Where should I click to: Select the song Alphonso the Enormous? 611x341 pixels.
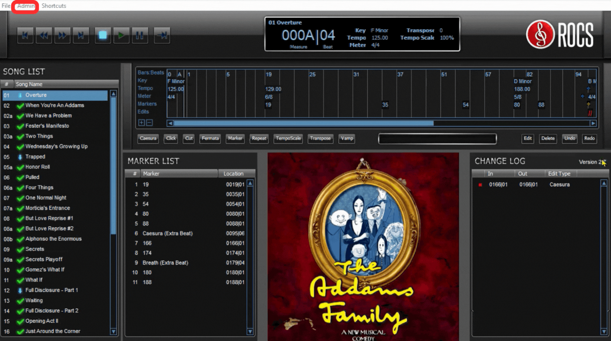[55, 239]
